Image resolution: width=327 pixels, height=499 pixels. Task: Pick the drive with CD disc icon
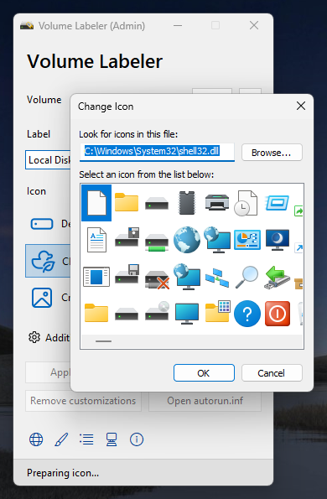pyautogui.click(x=157, y=311)
